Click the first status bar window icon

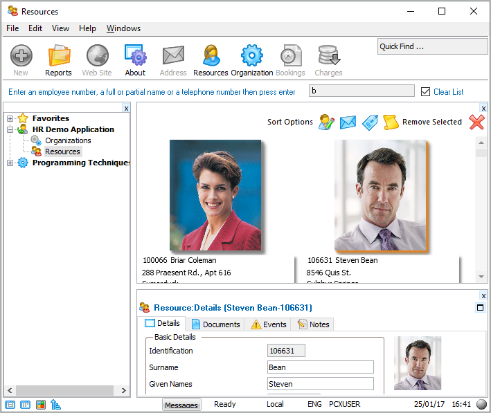click(x=10, y=405)
